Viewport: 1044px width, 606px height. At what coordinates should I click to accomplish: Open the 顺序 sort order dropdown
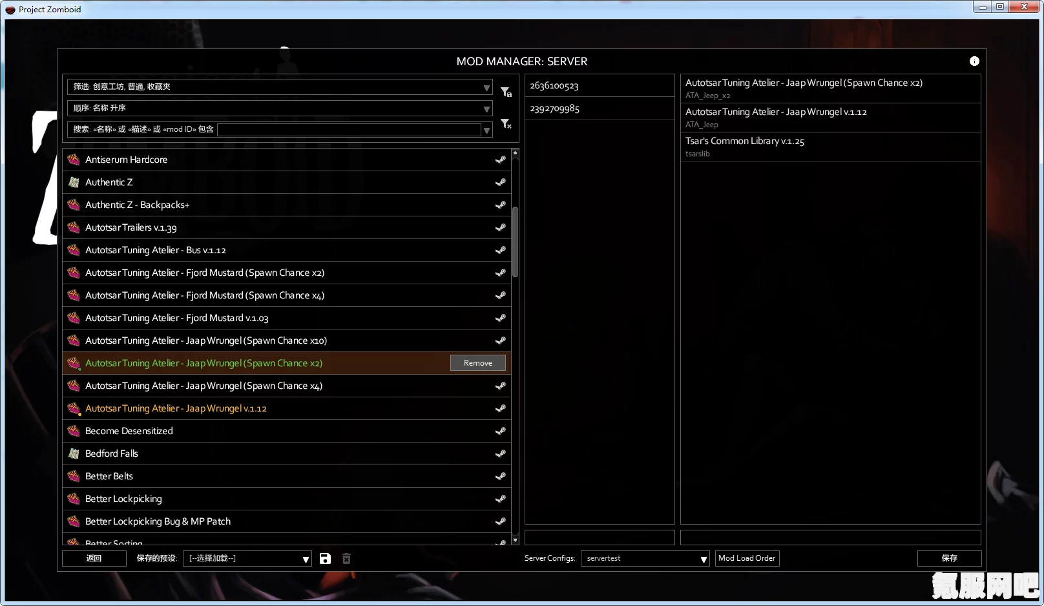click(280, 108)
